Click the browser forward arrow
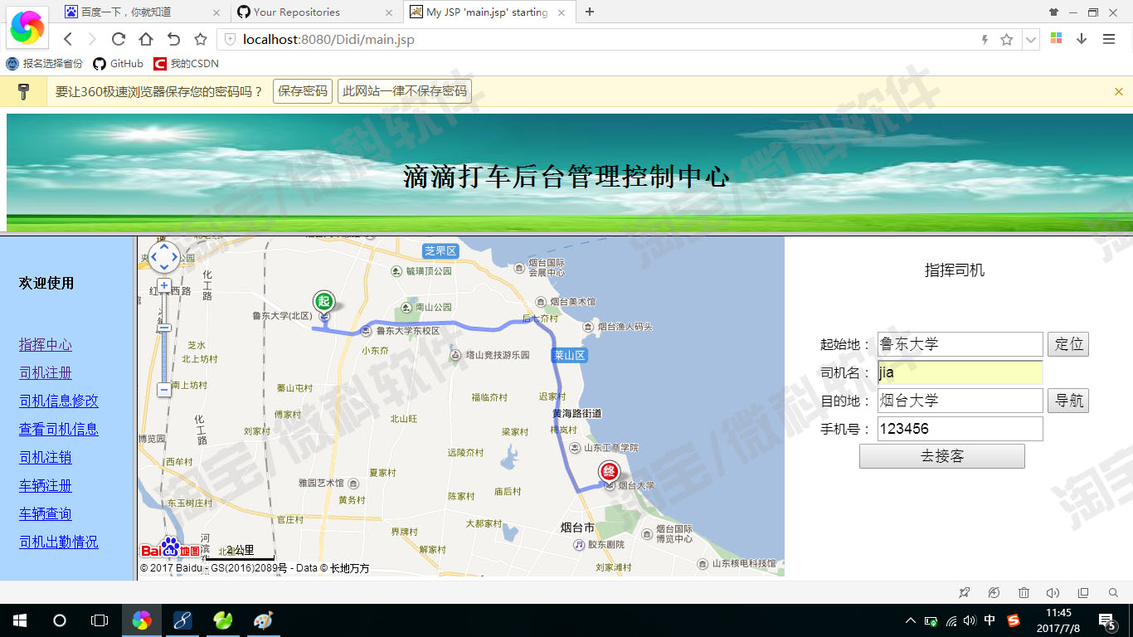The width and height of the screenshot is (1133, 637). point(92,39)
